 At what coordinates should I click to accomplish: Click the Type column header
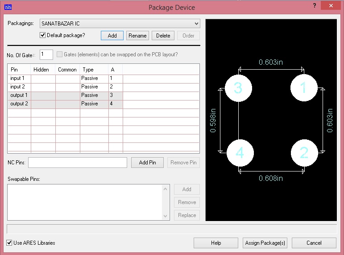pyautogui.click(x=94, y=70)
